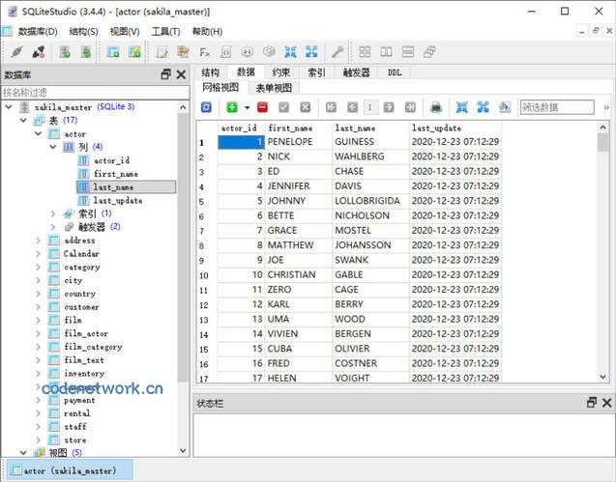Expand the address table node
Image resolution: width=616 pixels, height=482 pixels.
point(40,241)
